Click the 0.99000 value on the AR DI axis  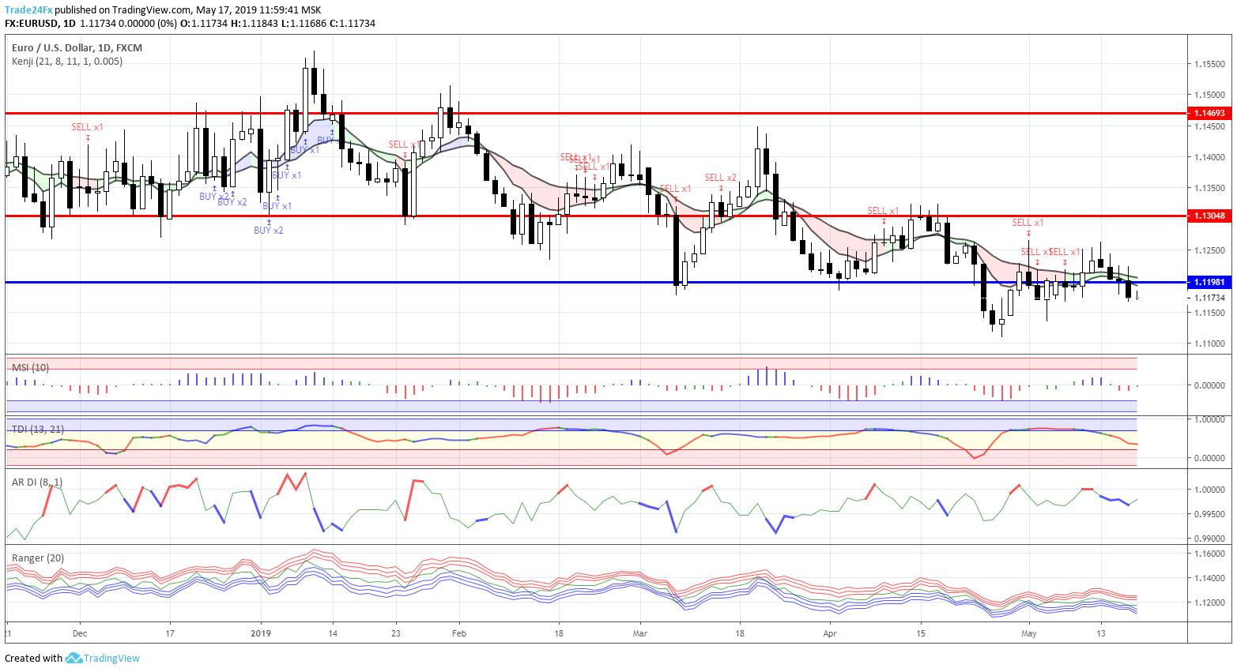point(1209,539)
